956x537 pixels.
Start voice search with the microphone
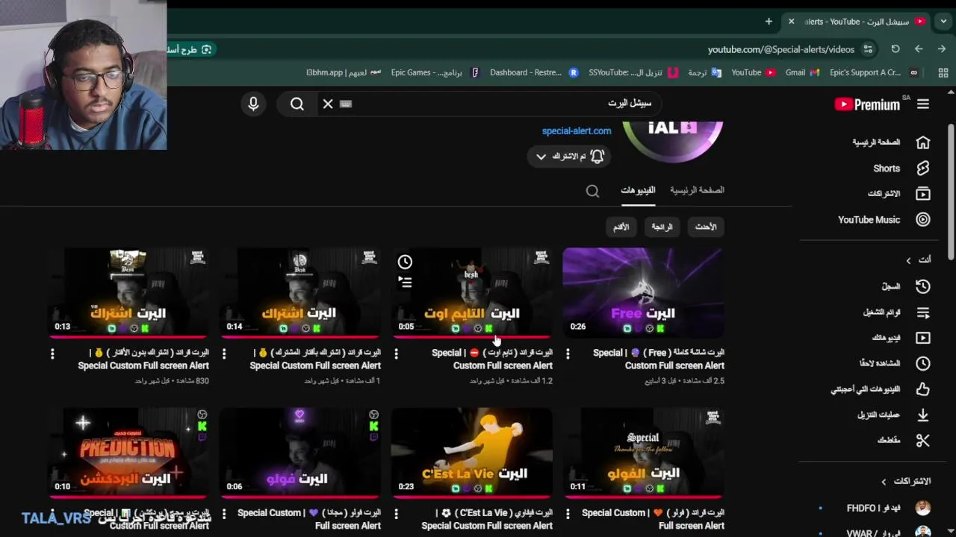coord(253,104)
